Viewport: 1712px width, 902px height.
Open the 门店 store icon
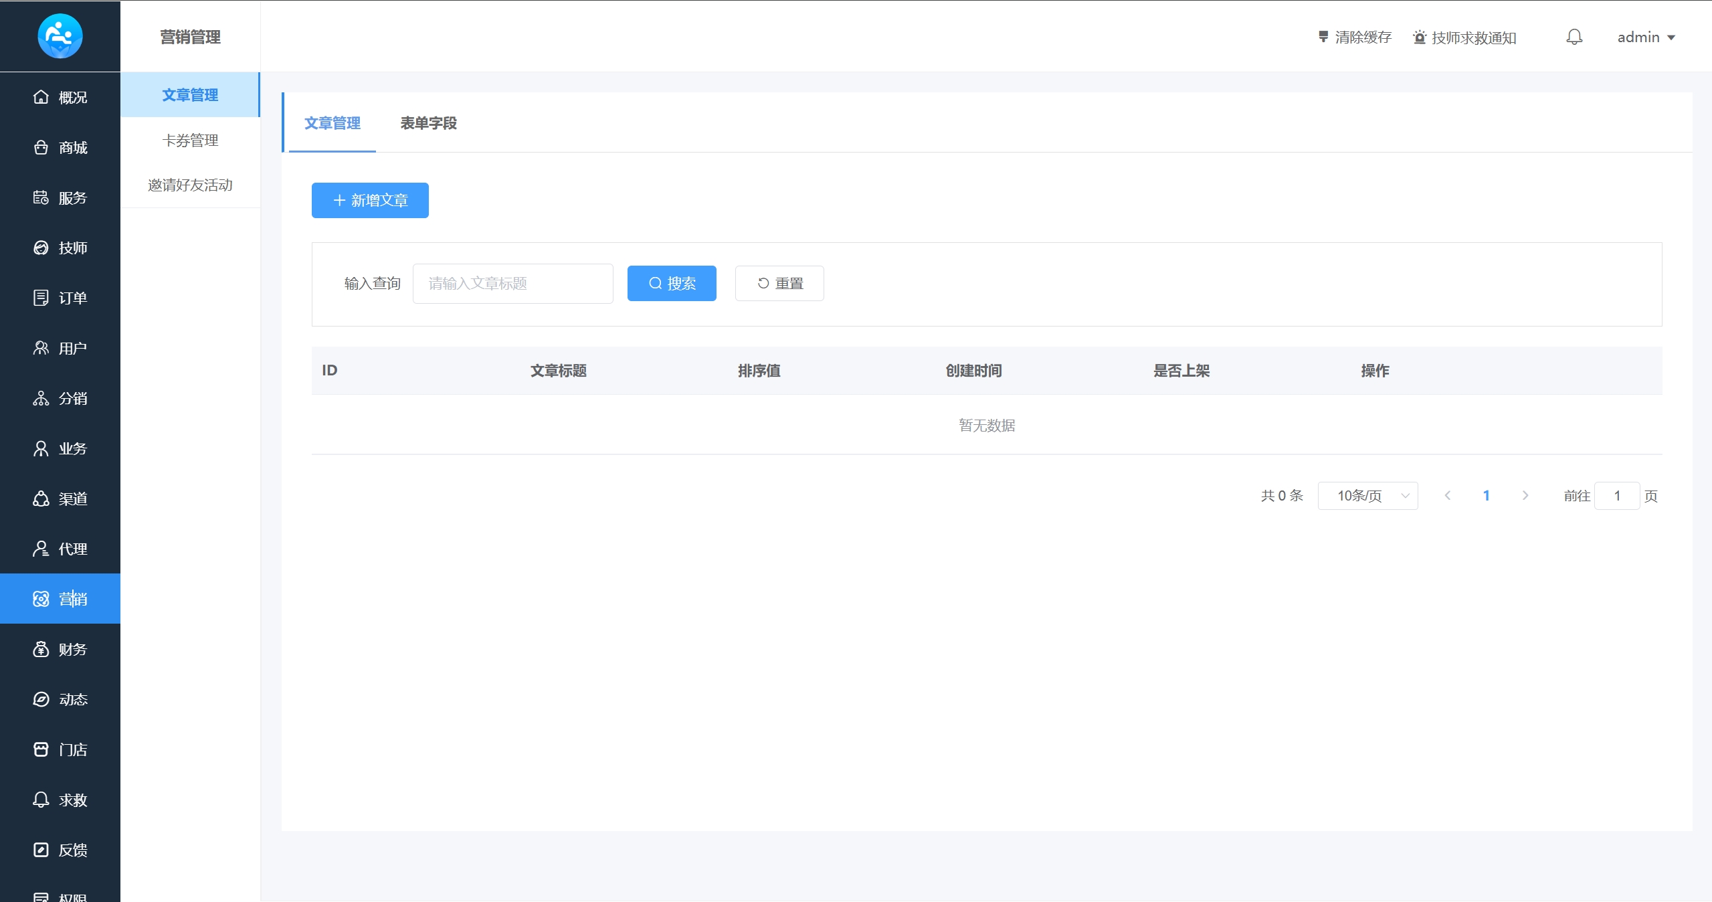click(41, 749)
